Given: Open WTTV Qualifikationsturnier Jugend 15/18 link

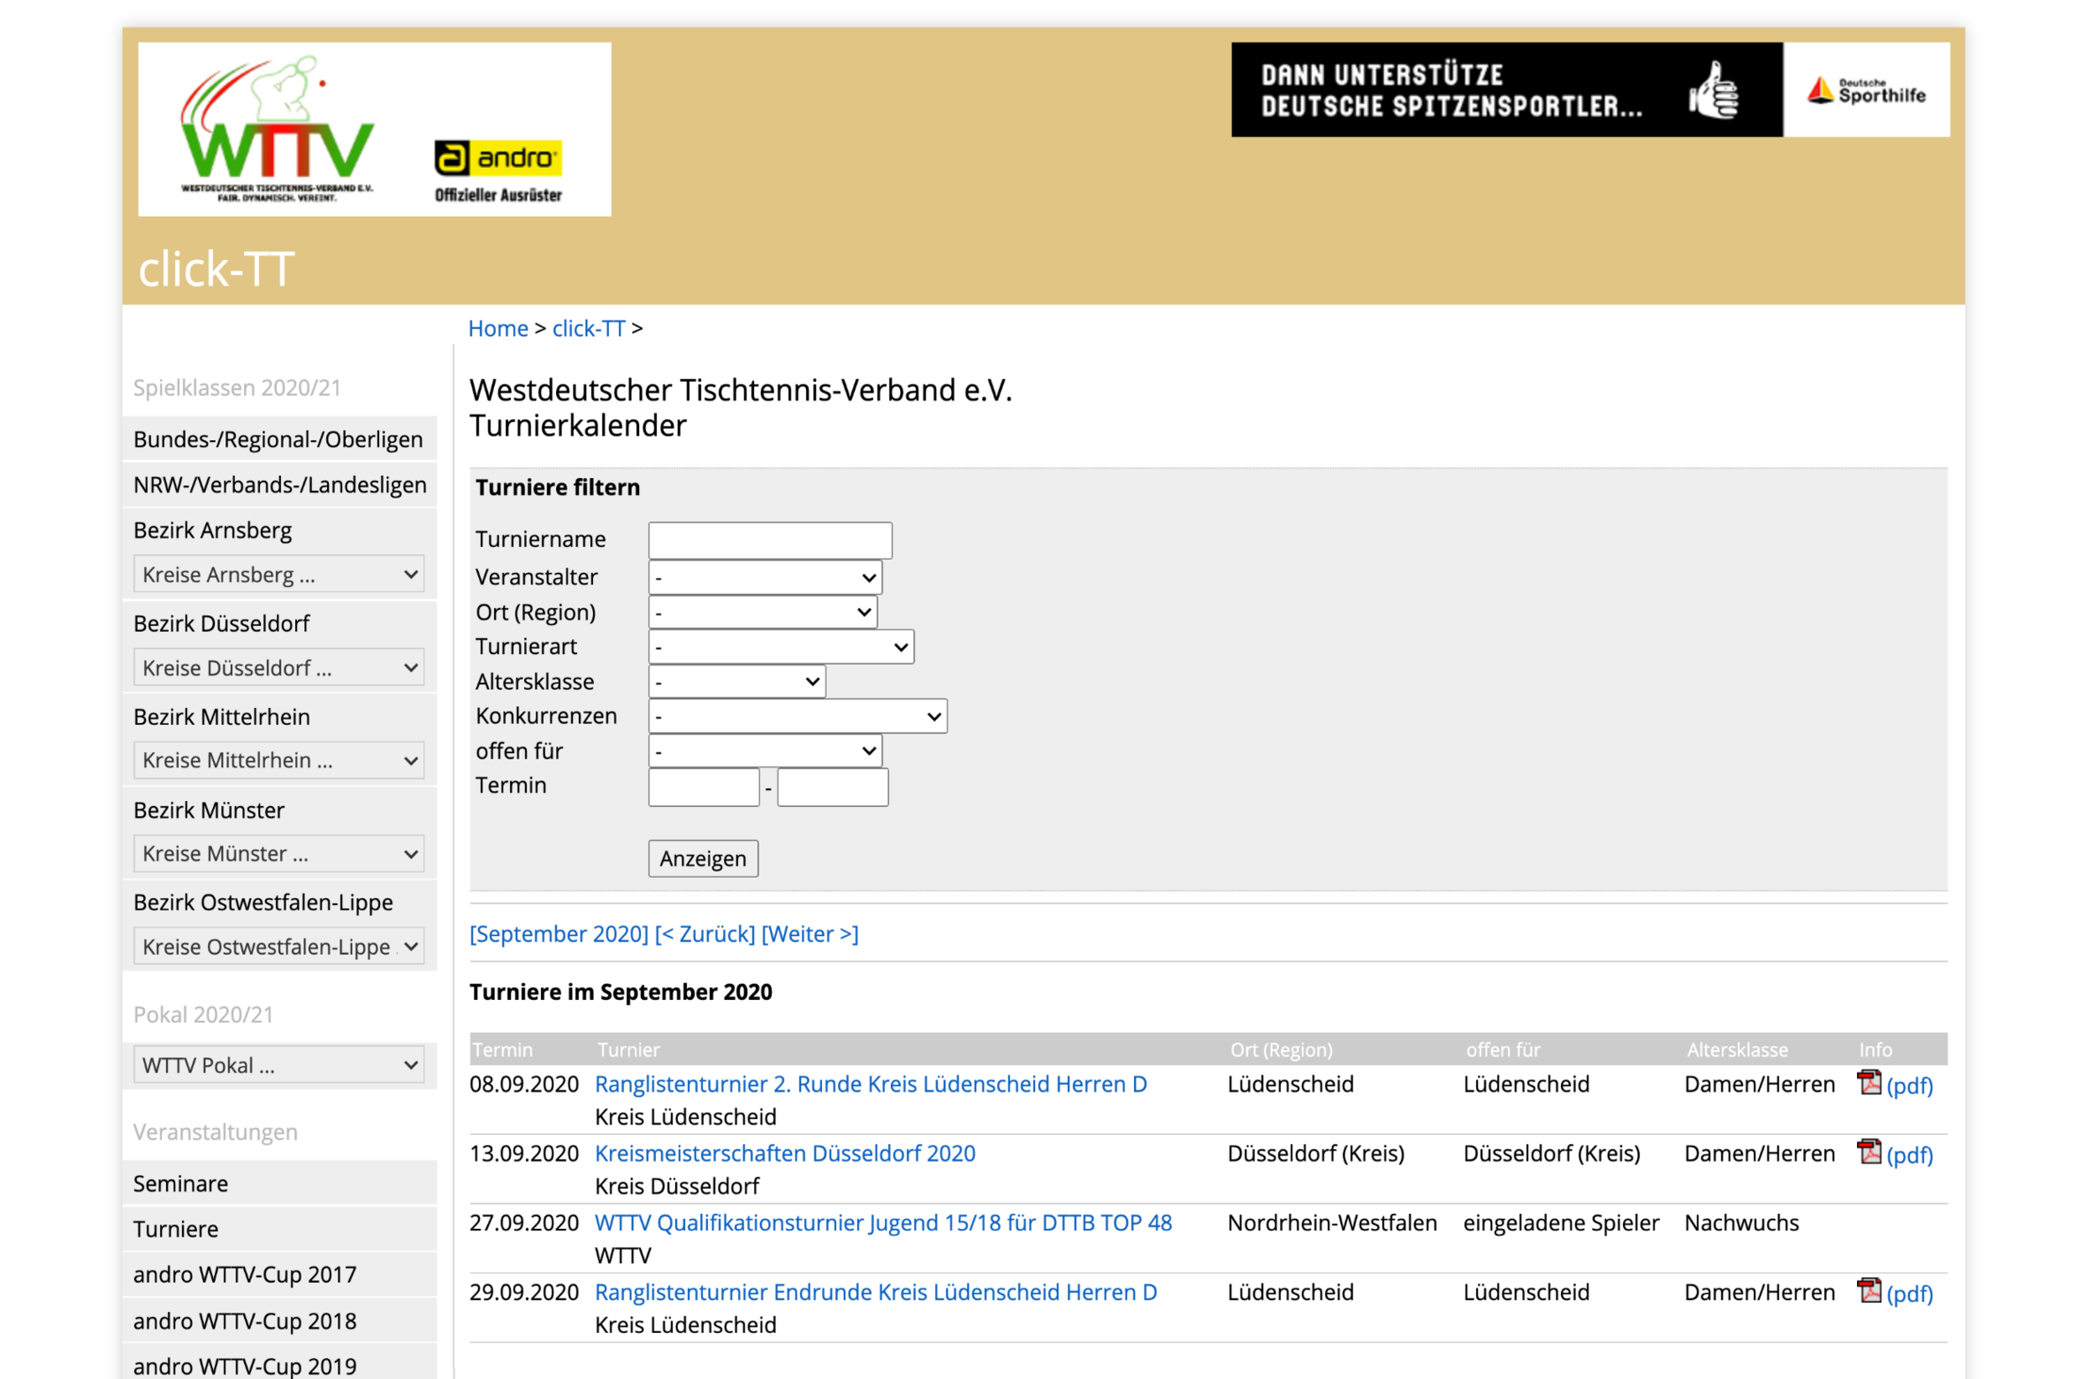Looking at the screenshot, I should [x=883, y=1223].
